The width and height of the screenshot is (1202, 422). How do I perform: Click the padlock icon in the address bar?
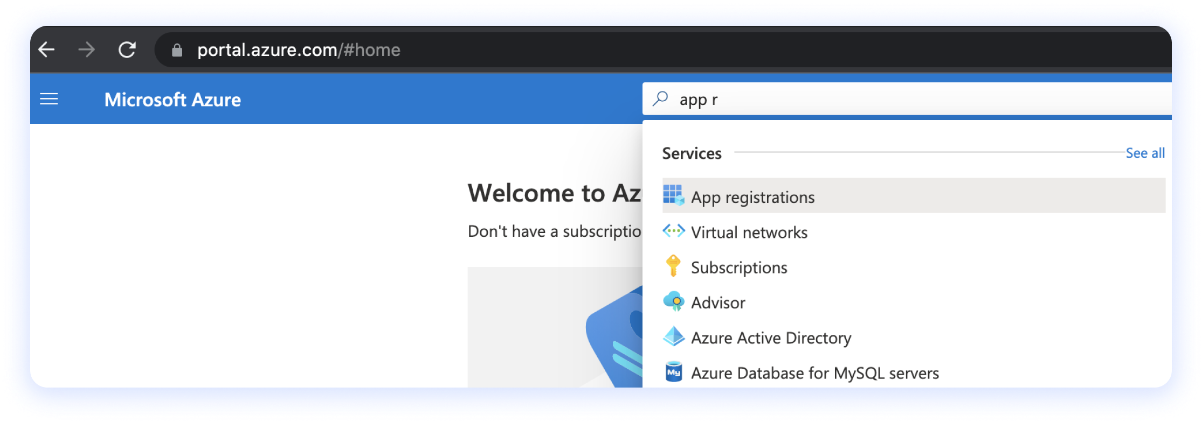[x=177, y=51]
